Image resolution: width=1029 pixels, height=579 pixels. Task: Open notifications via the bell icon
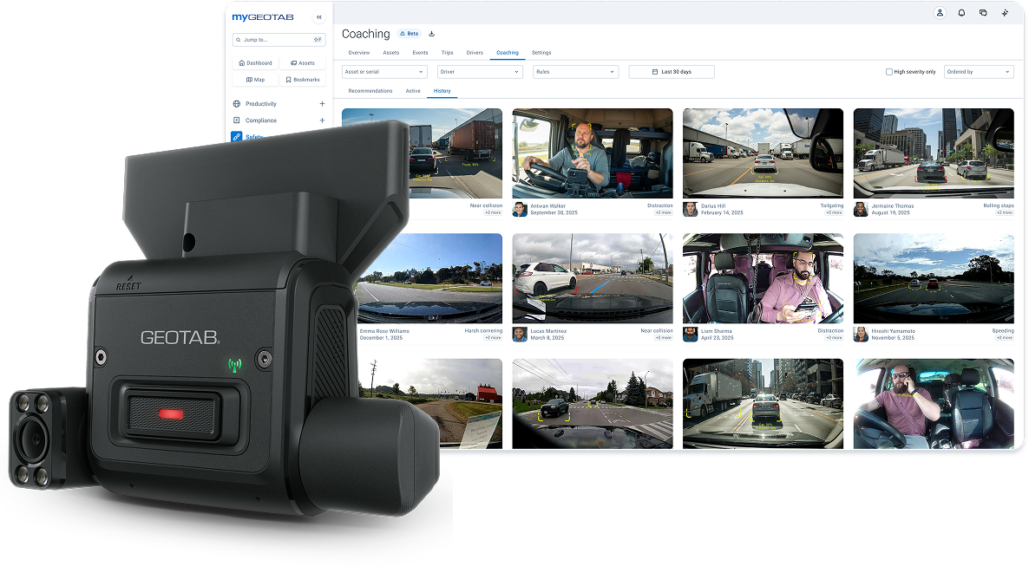click(x=961, y=13)
